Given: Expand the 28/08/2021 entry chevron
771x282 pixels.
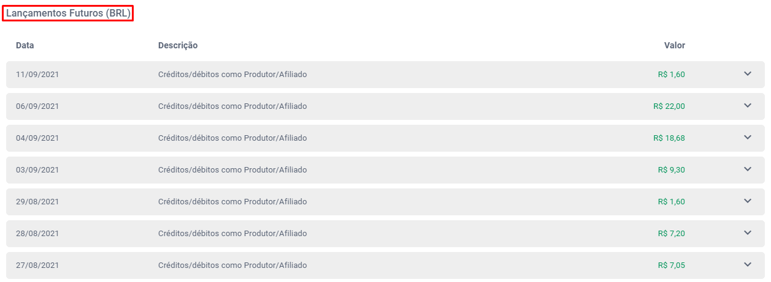Looking at the screenshot, I should (x=747, y=233).
